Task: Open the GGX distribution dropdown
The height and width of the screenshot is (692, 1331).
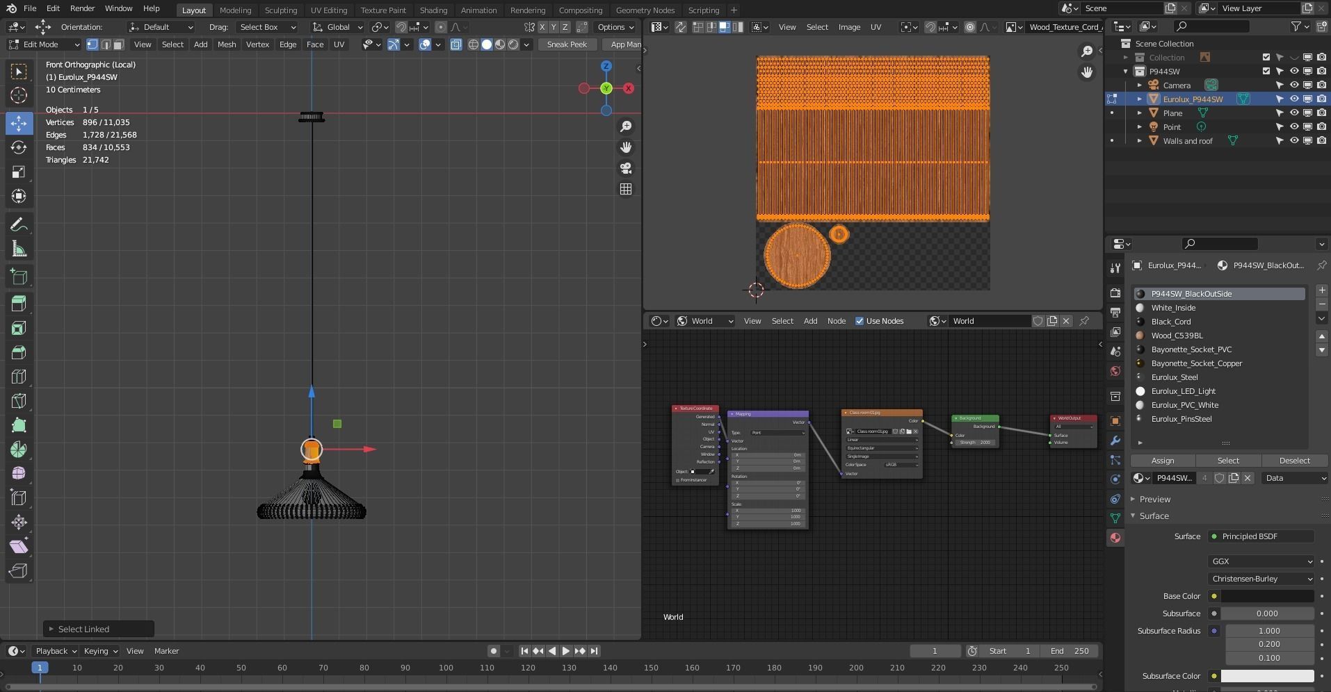Action: (x=1261, y=561)
